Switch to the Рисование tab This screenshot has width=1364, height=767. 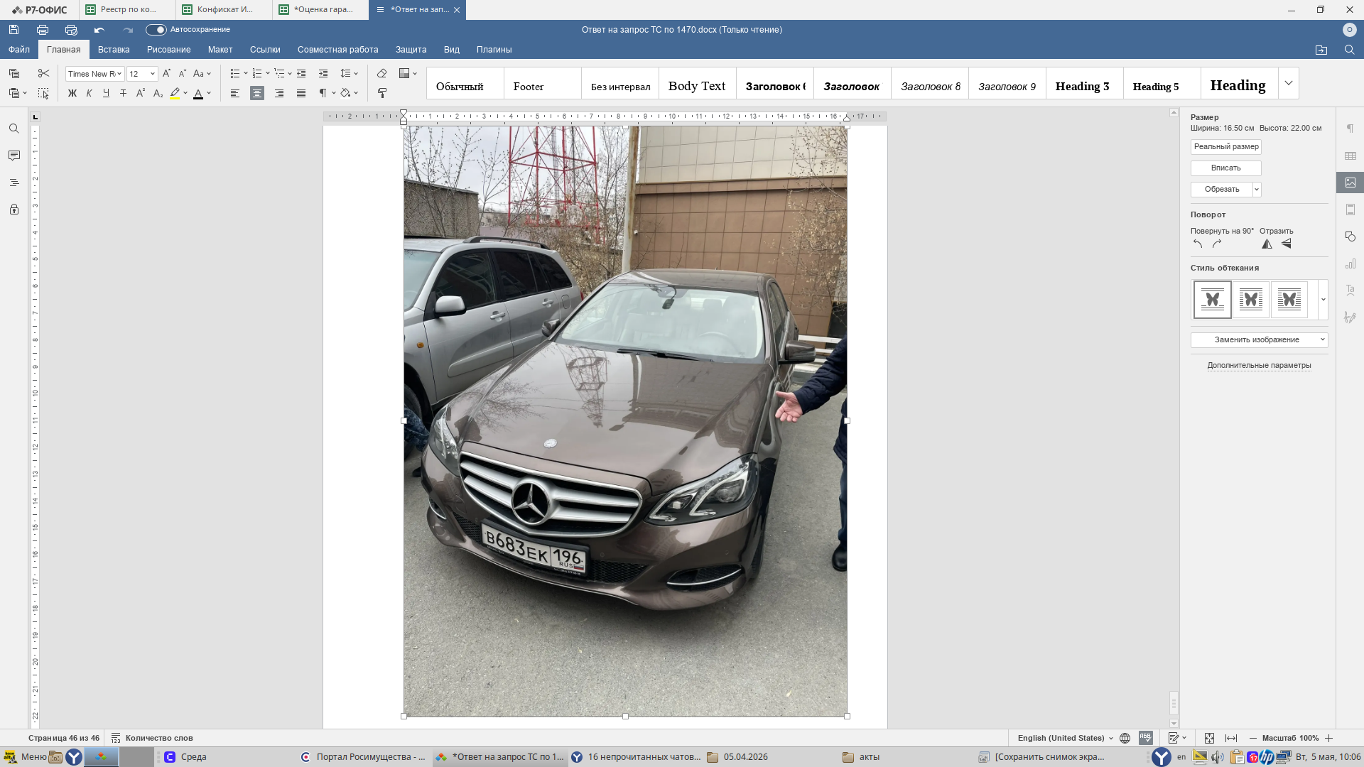(169, 50)
